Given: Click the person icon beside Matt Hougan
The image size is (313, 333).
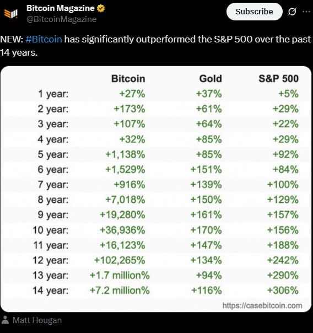Looking at the screenshot, I should (5, 320).
